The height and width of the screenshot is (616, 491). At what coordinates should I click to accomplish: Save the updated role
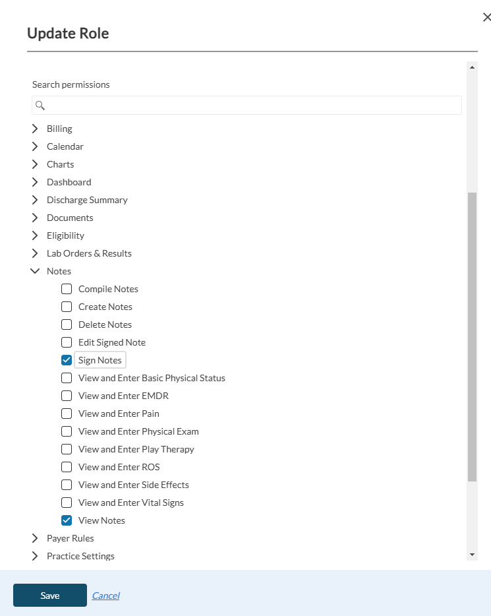50,595
